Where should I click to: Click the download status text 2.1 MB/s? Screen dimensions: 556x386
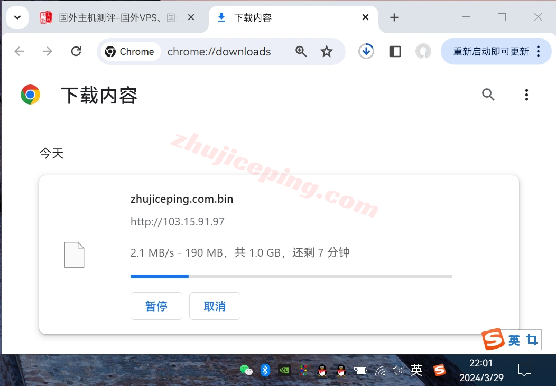pyautogui.click(x=240, y=252)
